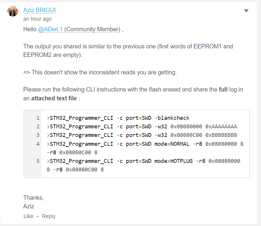Click the bold word 'full' in paragraph
The height and width of the screenshot is (226, 261).
click(x=223, y=89)
